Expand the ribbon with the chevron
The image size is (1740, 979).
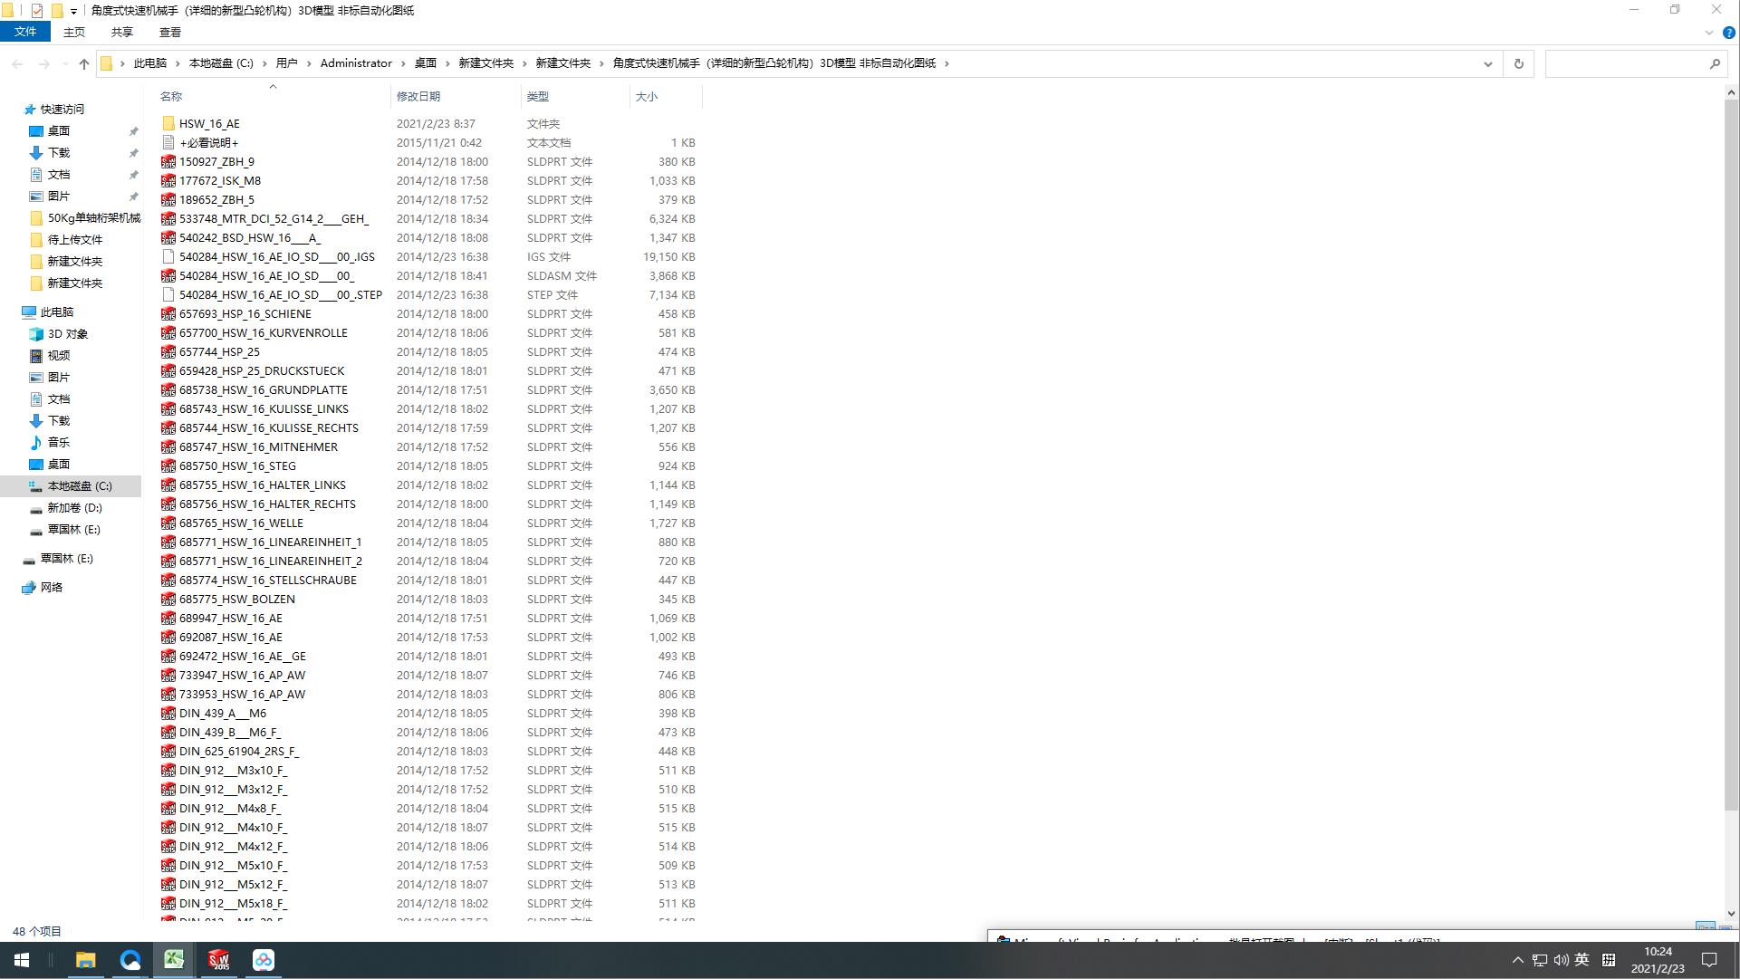coord(1709,33)
